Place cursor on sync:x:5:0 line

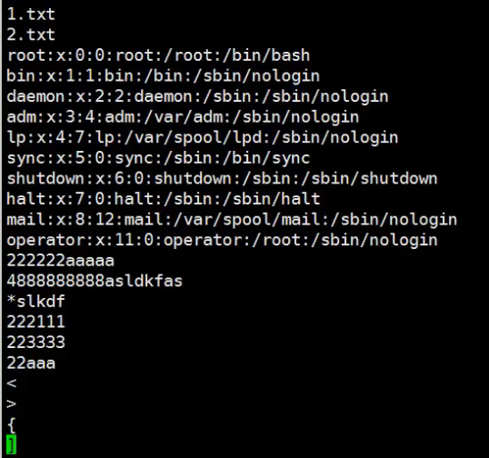point(158,158)
